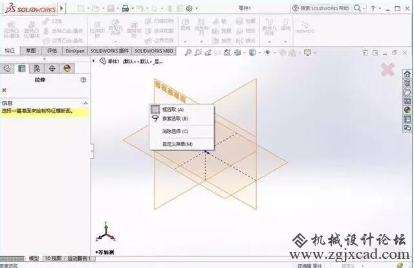Open Custom Properties task pane icon
The width and height of the screenshot is (414, 268).
(407, 119)
